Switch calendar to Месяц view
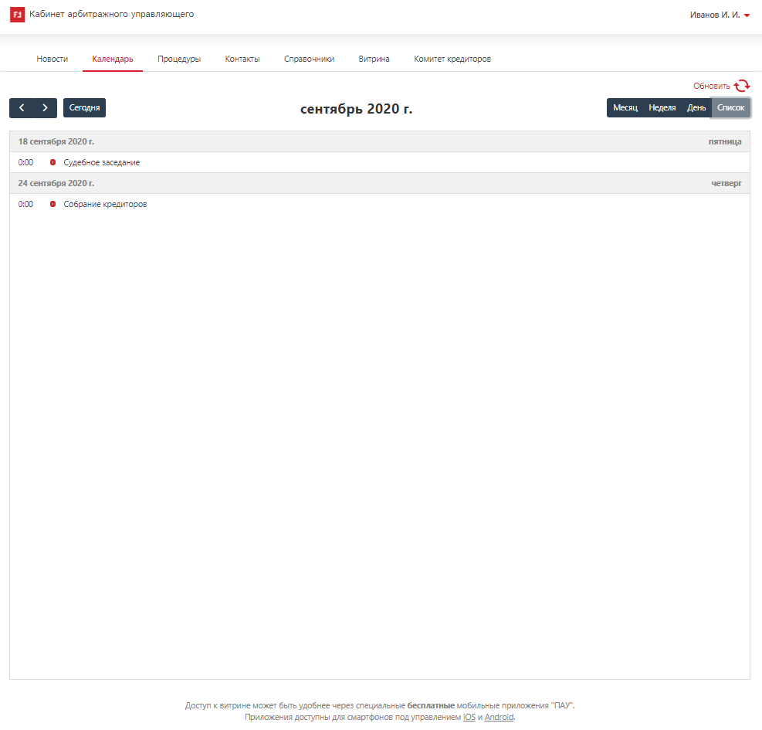 click(x=625, y=108)
